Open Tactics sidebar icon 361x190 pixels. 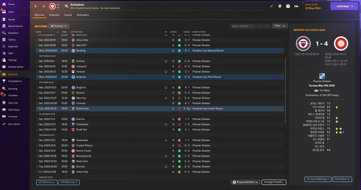pyautogui.click(x=4, y=40)
